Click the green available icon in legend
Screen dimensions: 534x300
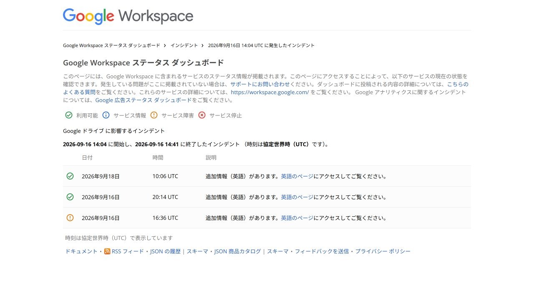(x=69, y=115)
